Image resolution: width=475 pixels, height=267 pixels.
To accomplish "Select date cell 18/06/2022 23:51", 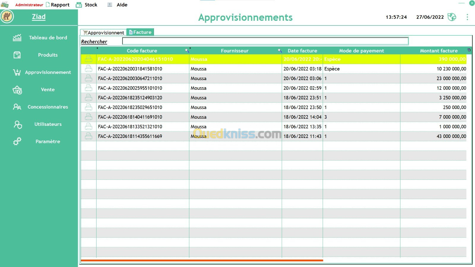I will tap(302, 98).
